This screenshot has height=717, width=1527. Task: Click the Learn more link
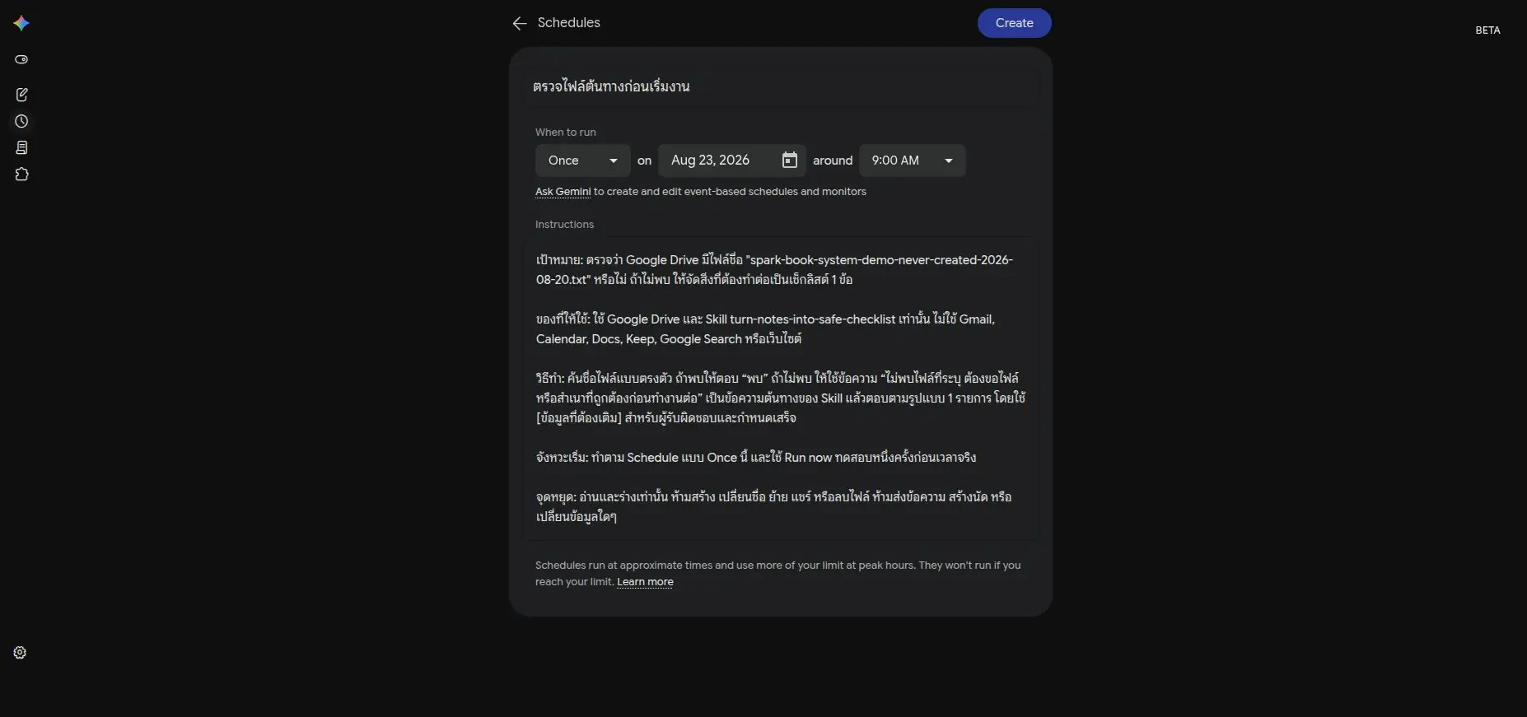pyautogui.click(x=645, y=582)
